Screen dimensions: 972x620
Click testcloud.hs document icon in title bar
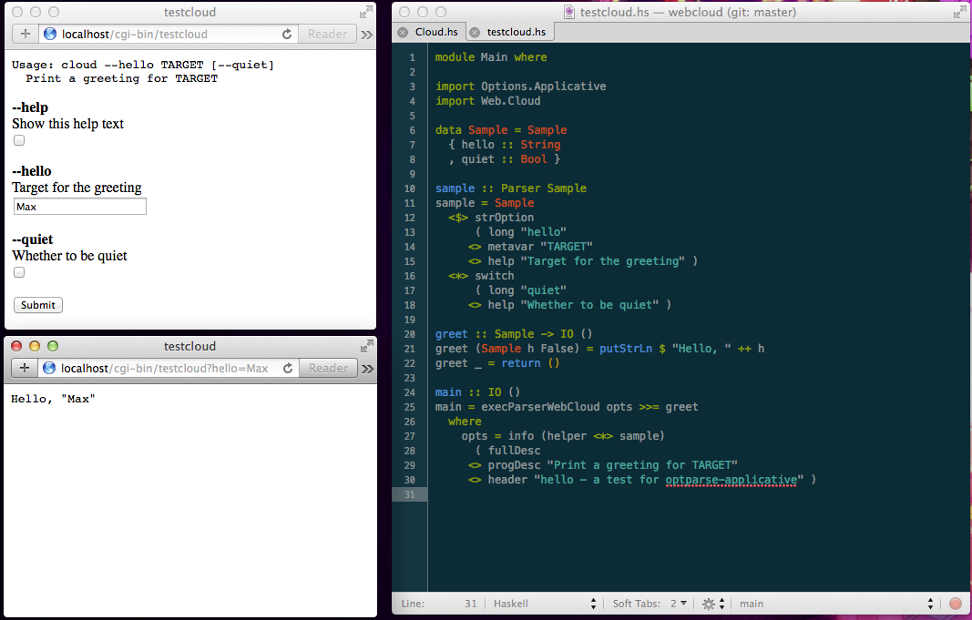[x=569, y=12]
